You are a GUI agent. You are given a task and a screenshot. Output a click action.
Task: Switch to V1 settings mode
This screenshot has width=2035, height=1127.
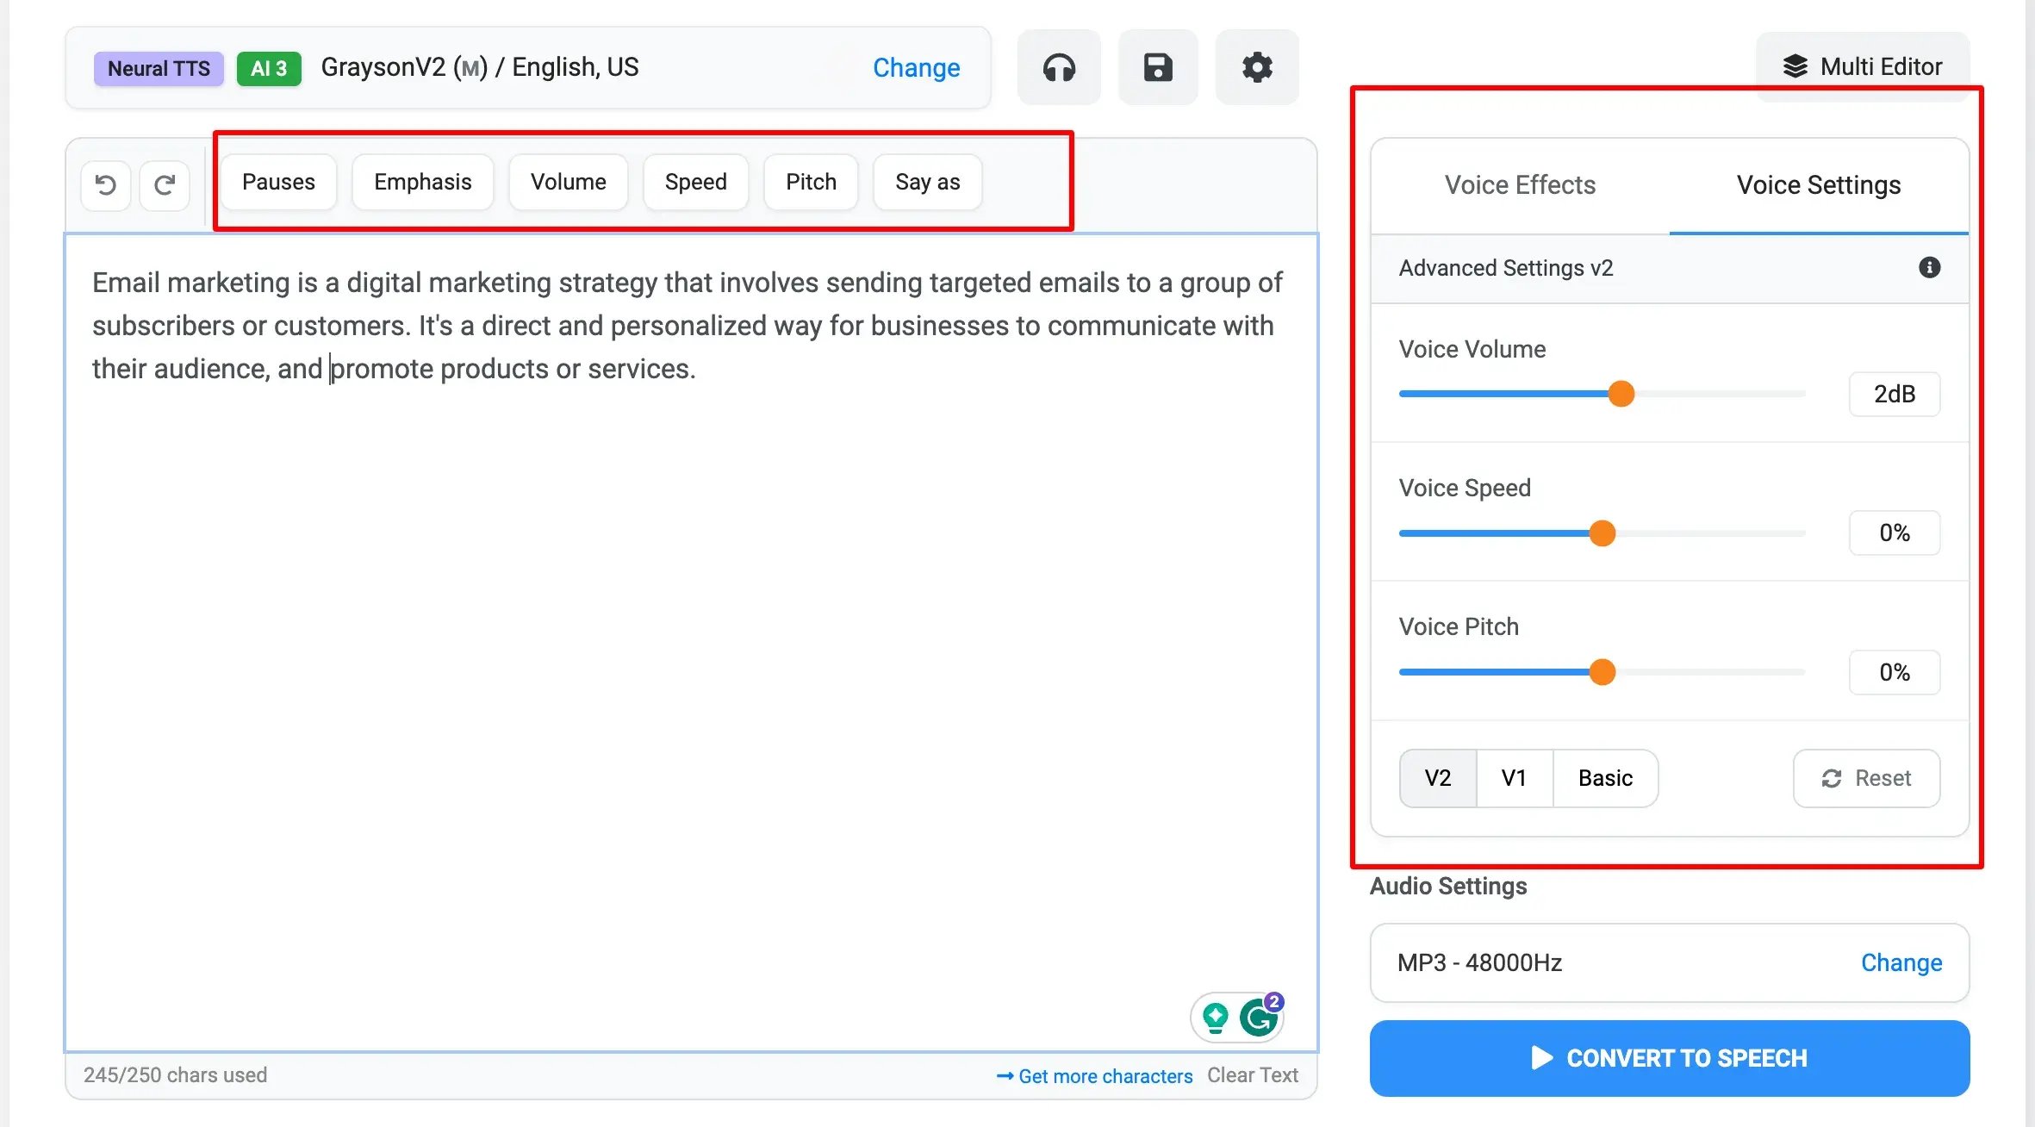coord(1514,778)
